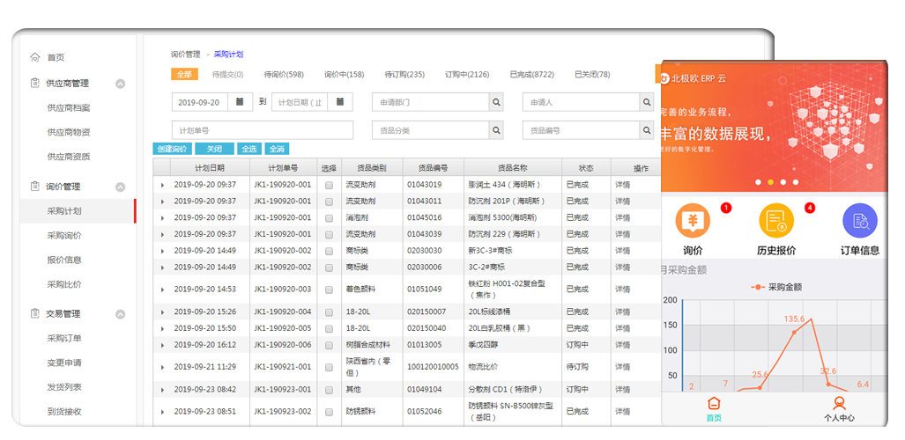Check the box for 新3C-3#商标 row
905x440 pixels.
tap(329, 252)
